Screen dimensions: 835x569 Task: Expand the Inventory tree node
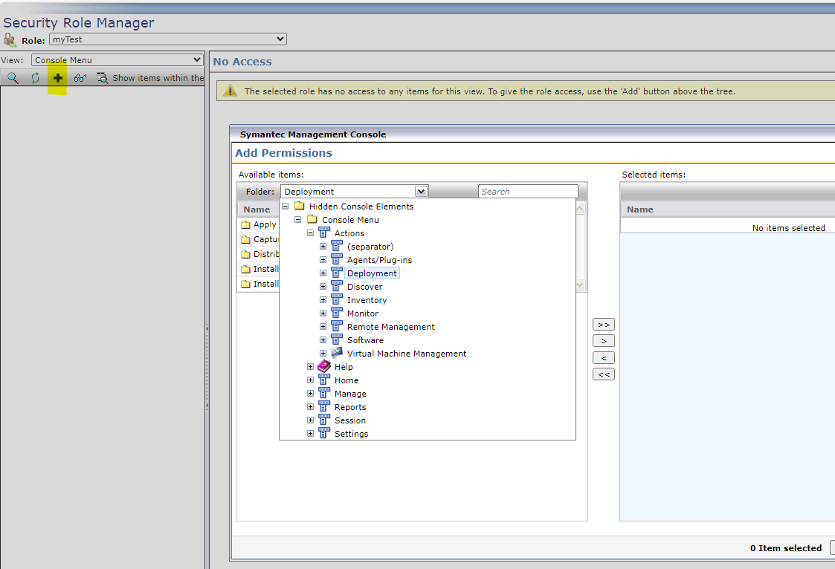(x=323, y=300)
